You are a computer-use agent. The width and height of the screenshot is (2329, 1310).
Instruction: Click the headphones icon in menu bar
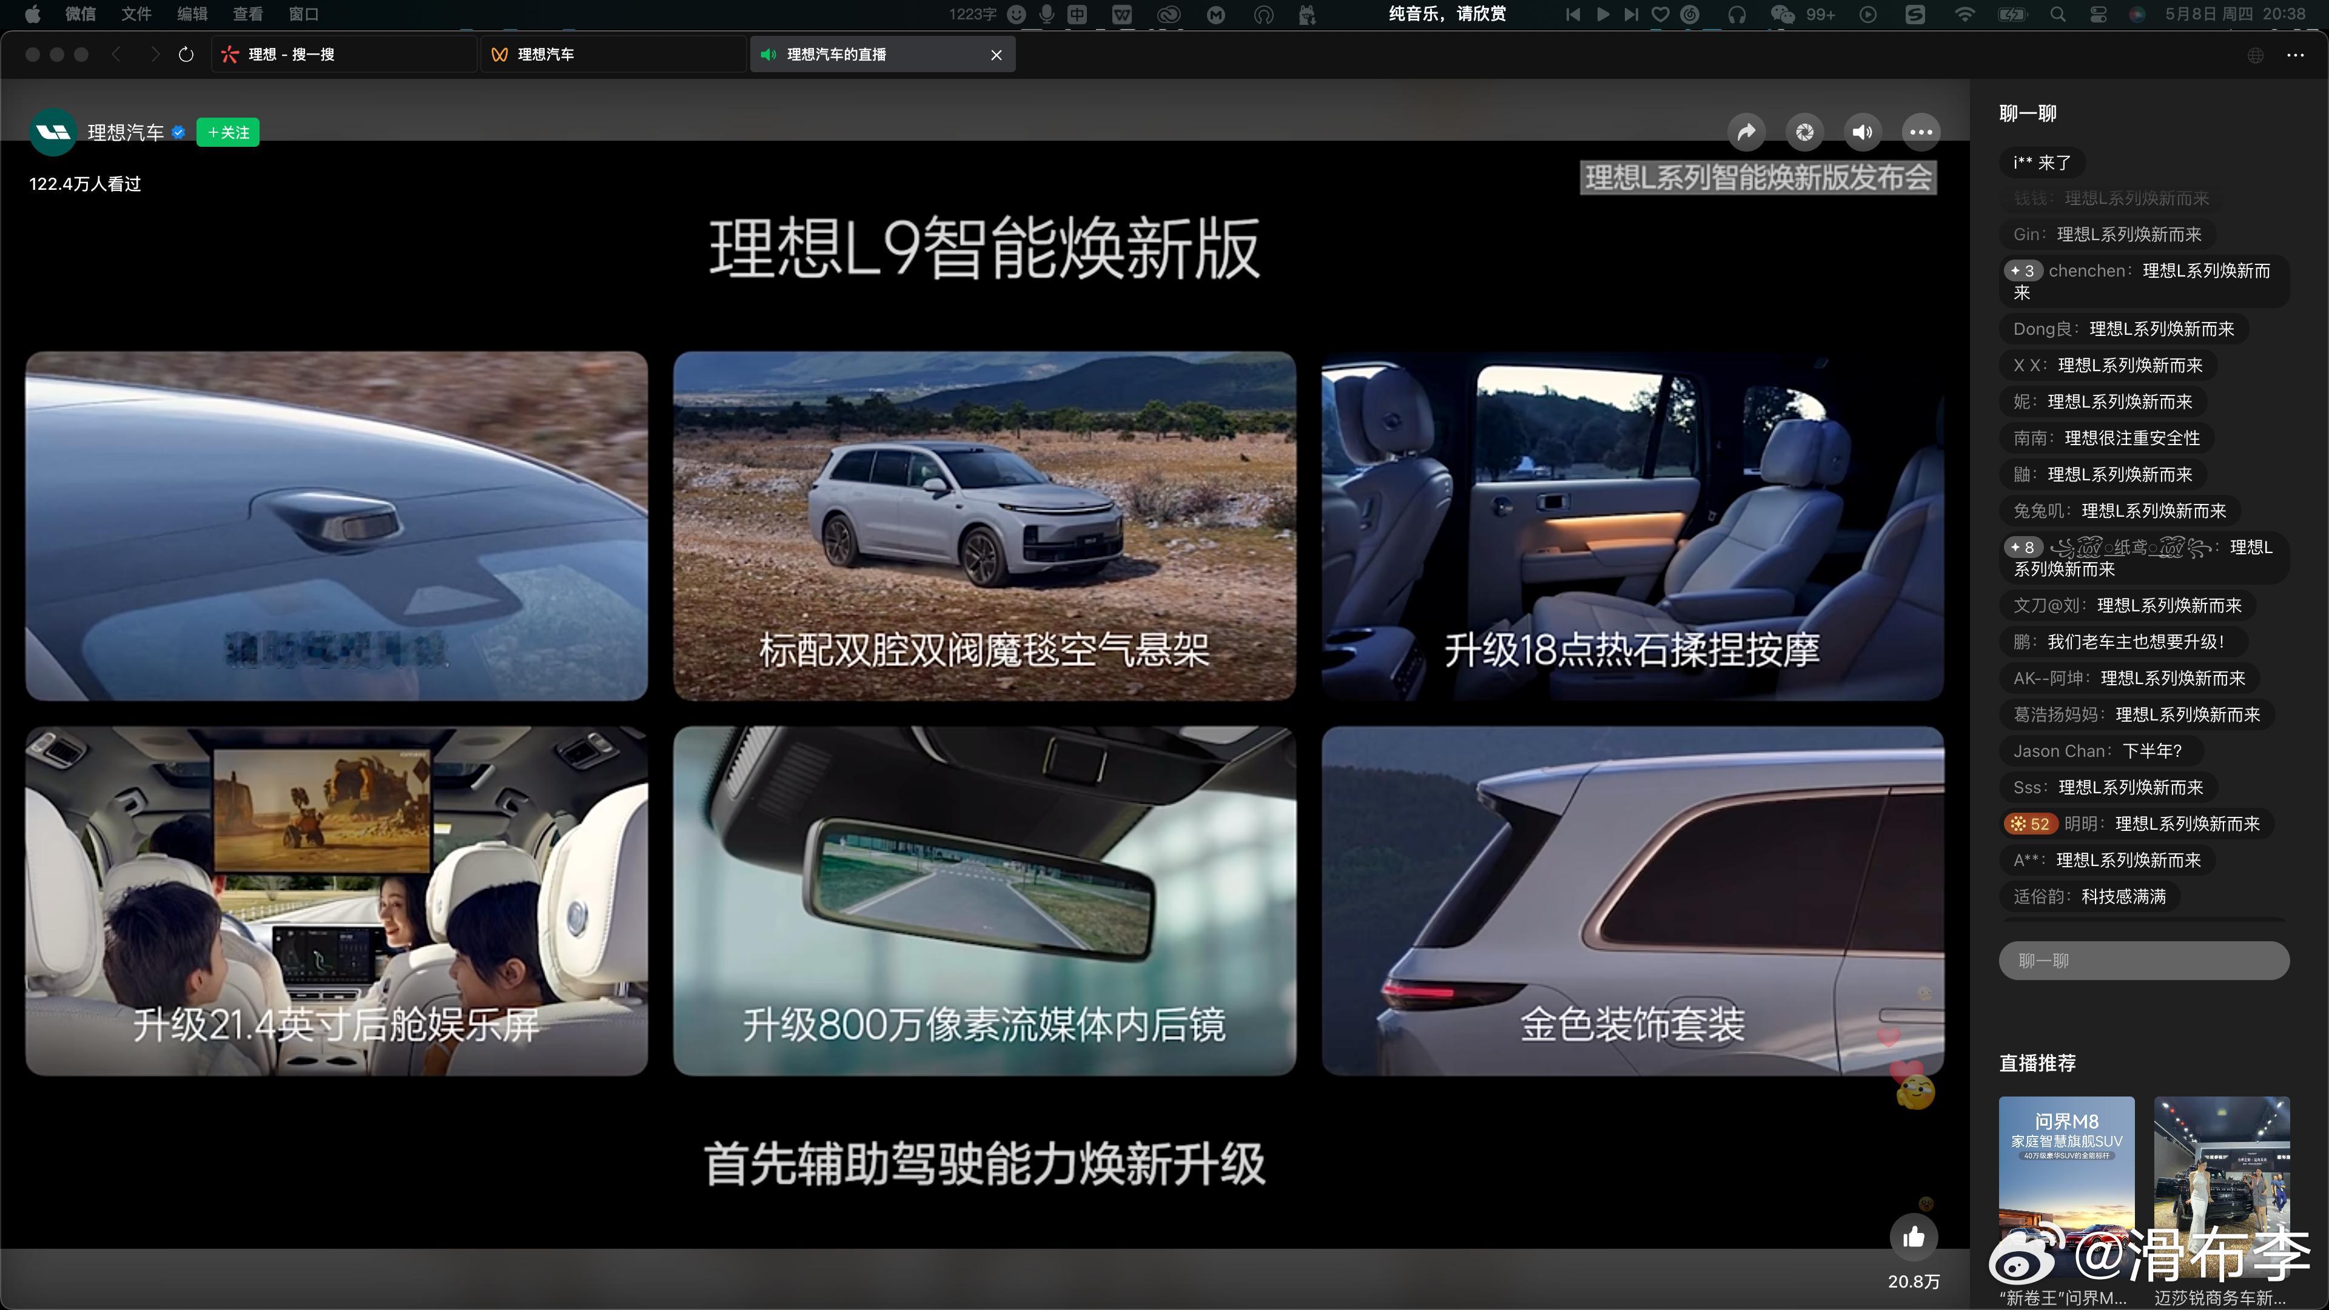[x=1737, y=13]
